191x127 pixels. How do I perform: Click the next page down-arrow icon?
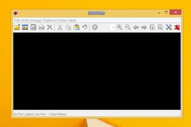pyautogui.click(x=160, y=27)
